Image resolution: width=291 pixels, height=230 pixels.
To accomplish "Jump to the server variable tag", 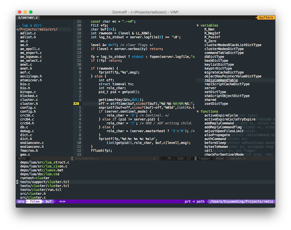I will pyautogui.click(x=210, y=88).
